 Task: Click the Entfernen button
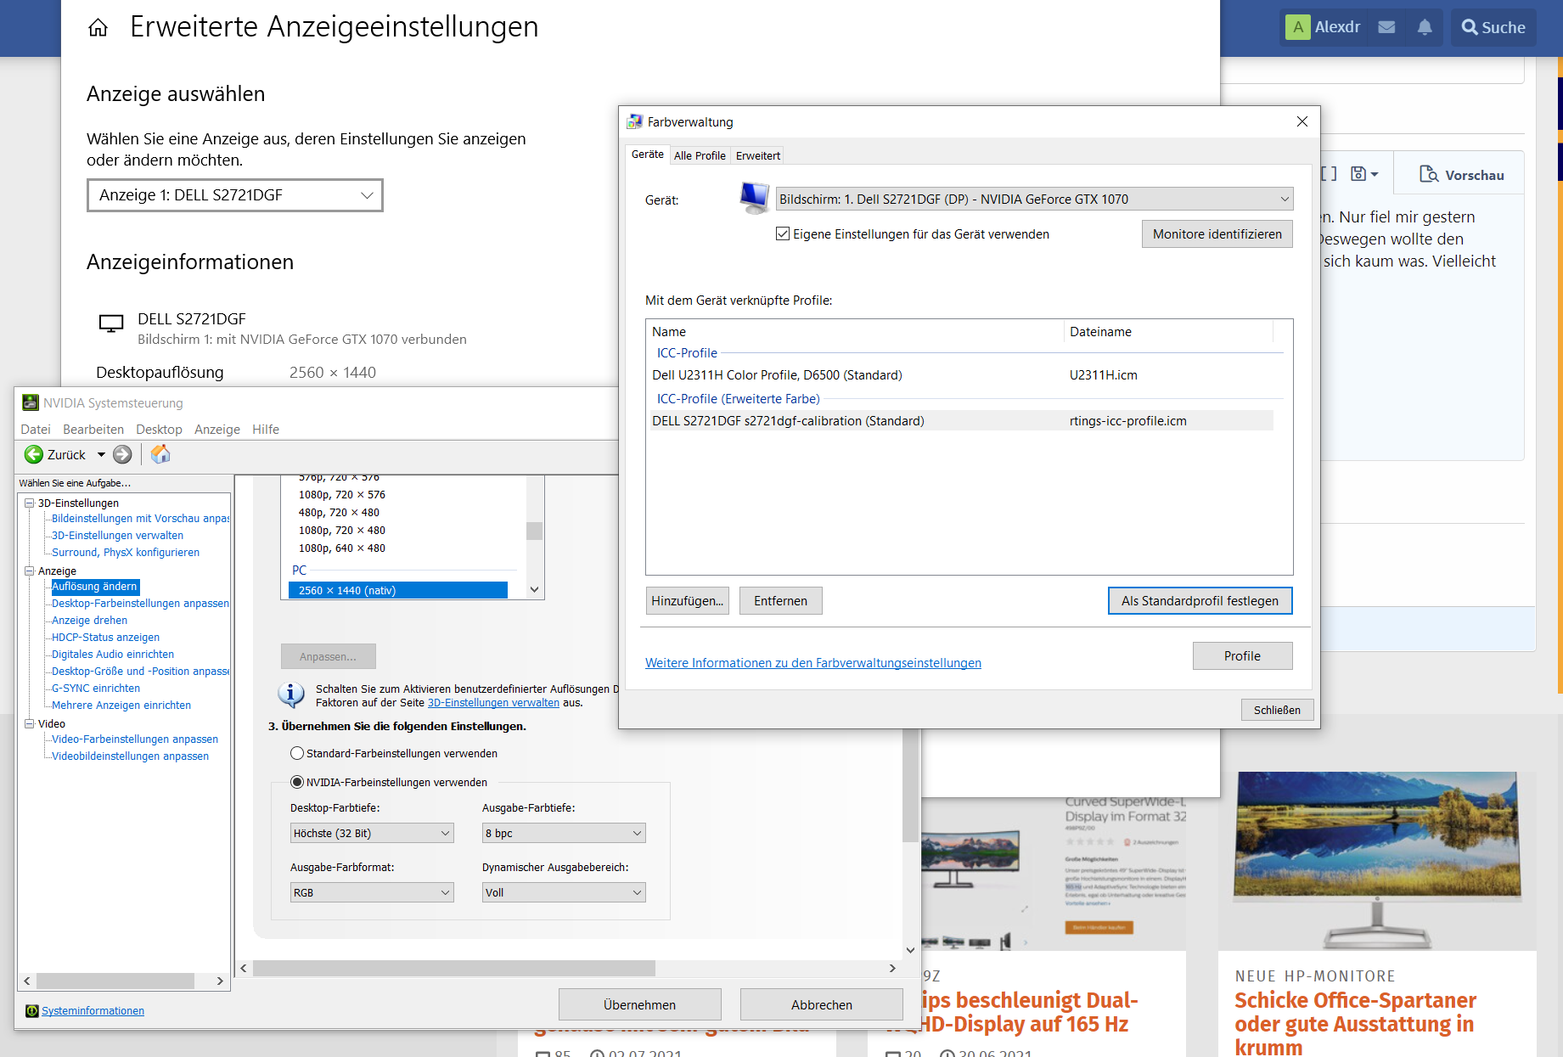780,600
